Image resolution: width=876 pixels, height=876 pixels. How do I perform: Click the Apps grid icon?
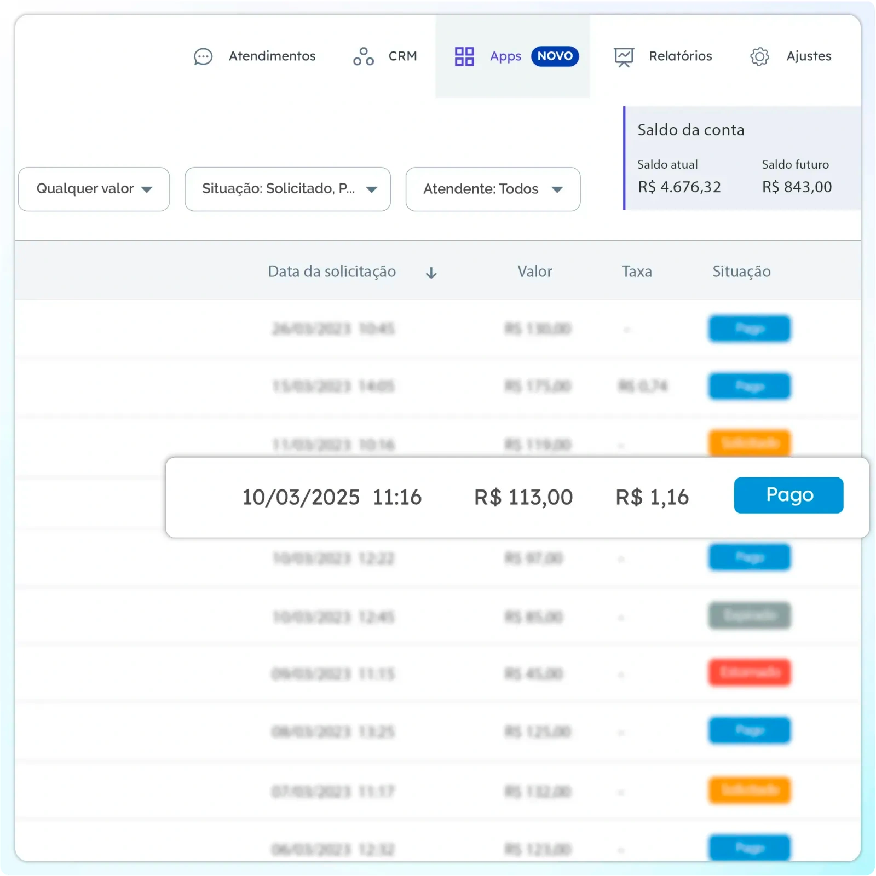[464, 56]
